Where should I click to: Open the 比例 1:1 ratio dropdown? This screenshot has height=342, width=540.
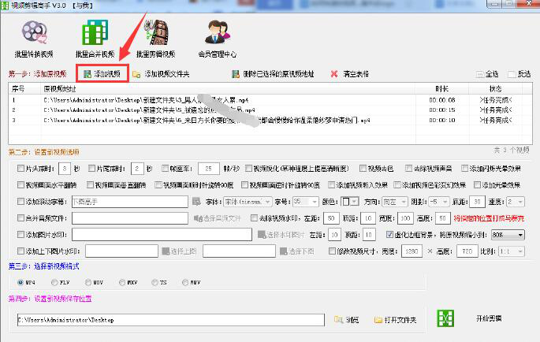click(512, 251)
